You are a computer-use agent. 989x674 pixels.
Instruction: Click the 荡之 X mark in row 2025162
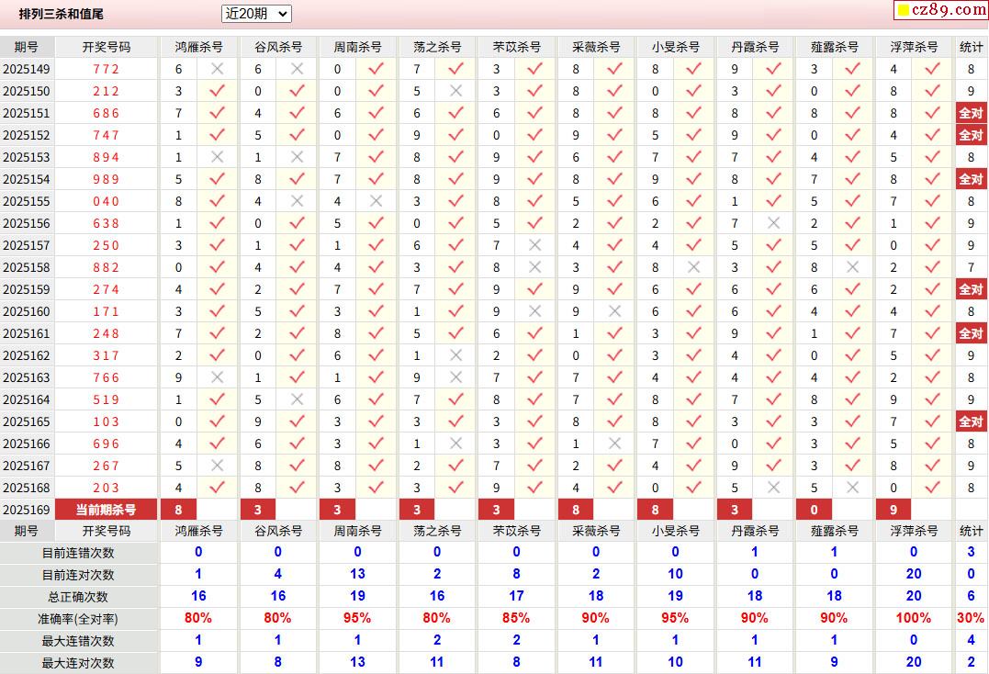tap(455, 356)
